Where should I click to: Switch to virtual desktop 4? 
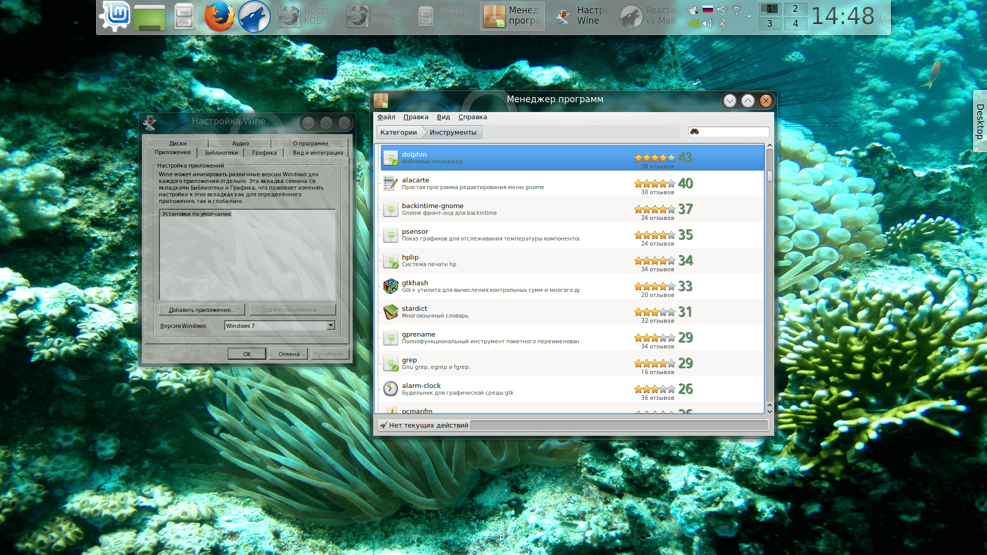(x=795, y=24)
